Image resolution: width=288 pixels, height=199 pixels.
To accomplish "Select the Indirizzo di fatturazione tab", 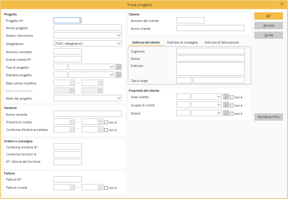I will tap(222, 42).
